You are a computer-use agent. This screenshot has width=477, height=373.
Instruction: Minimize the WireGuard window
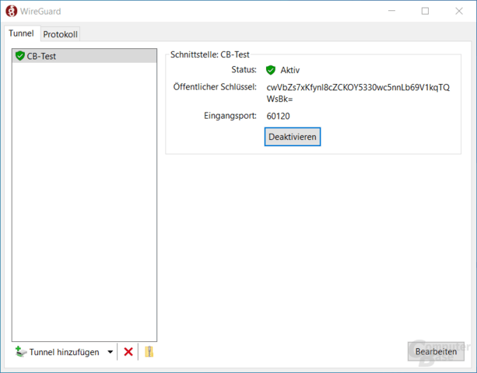point(392,11)
